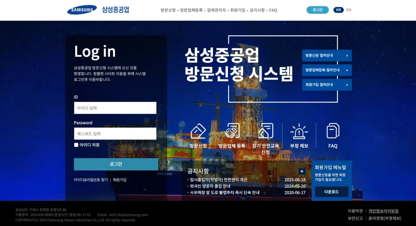Expand 방문신청 절차안내 arrow button
Viewport: 416px width, 226px height.
[327, 56]
